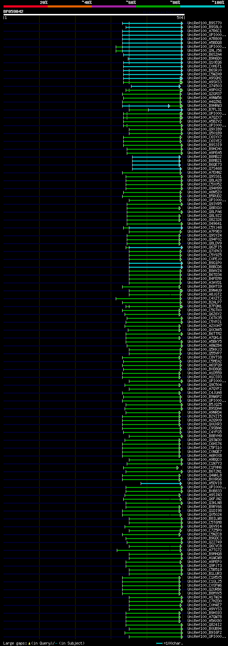Select the UniRef100_Q94H99 label
The width and height of the screenshot is (228, 646).
[205, 188]
